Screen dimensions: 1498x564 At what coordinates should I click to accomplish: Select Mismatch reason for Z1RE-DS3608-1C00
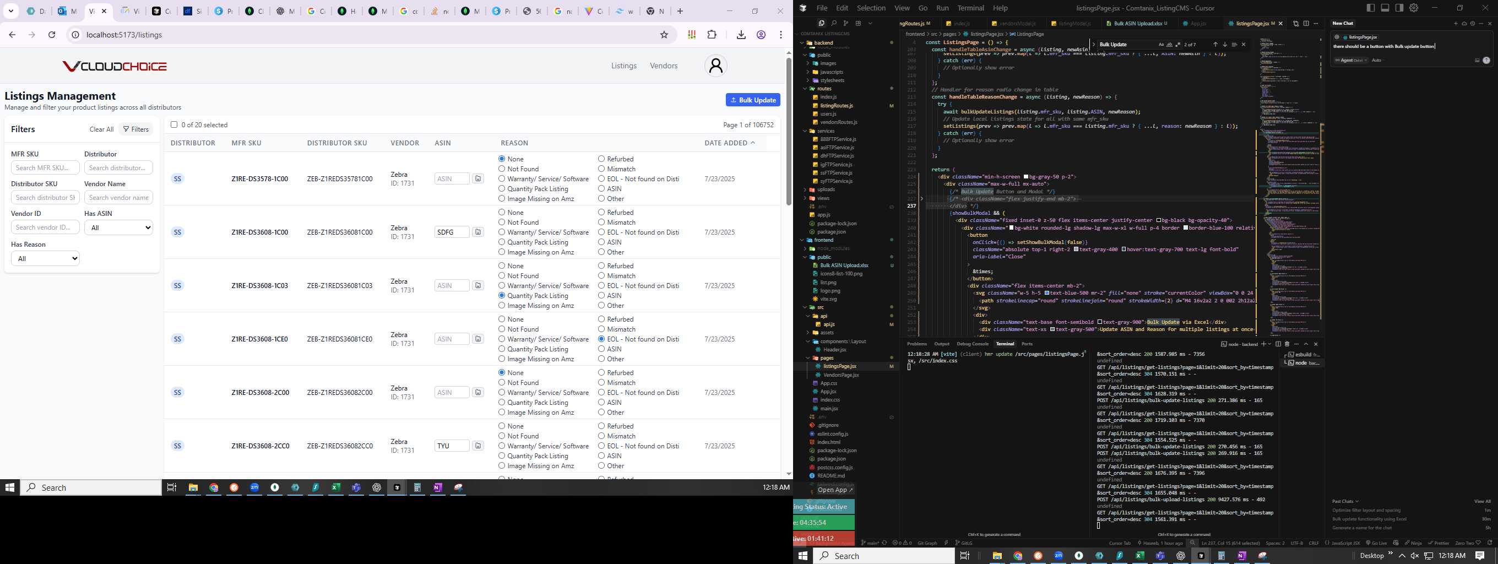tap(601, 222)
